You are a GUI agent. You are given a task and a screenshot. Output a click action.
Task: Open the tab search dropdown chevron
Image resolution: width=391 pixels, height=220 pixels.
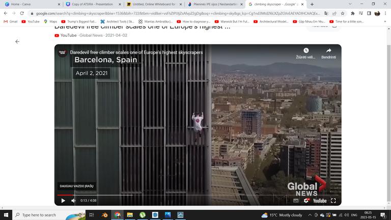pos(350,4)
